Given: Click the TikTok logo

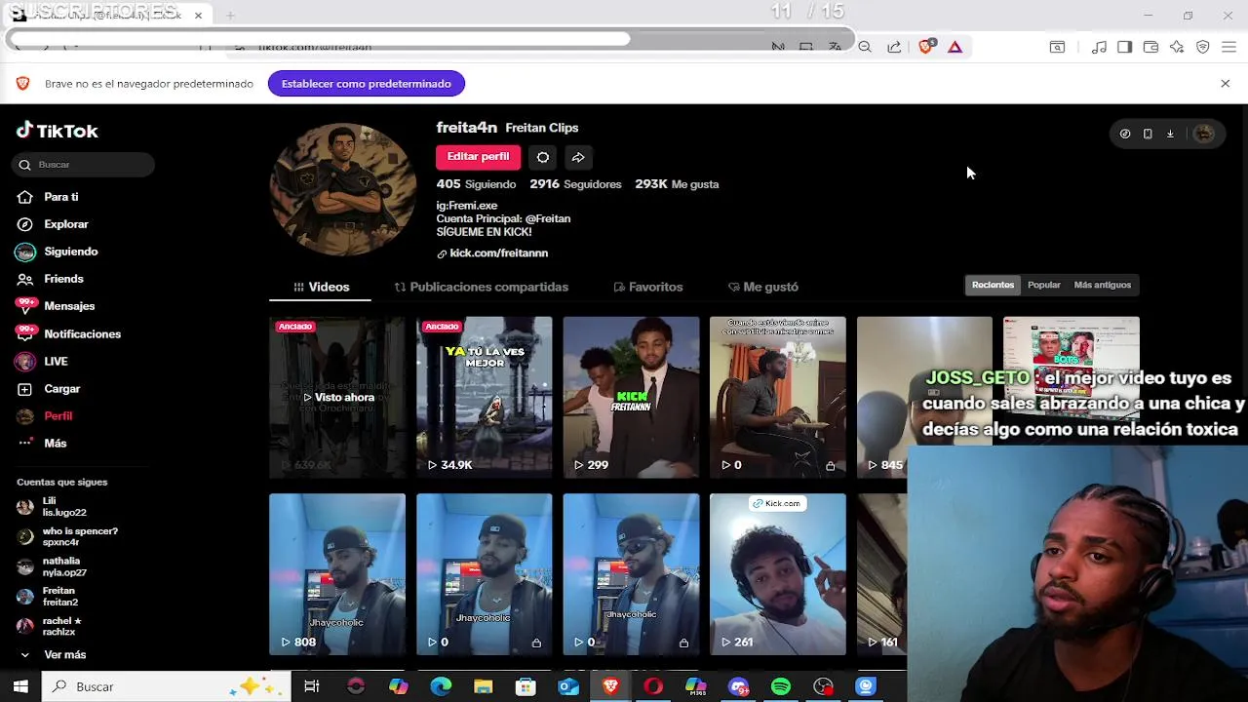Looking at the screenshot, I should [58, 131].
